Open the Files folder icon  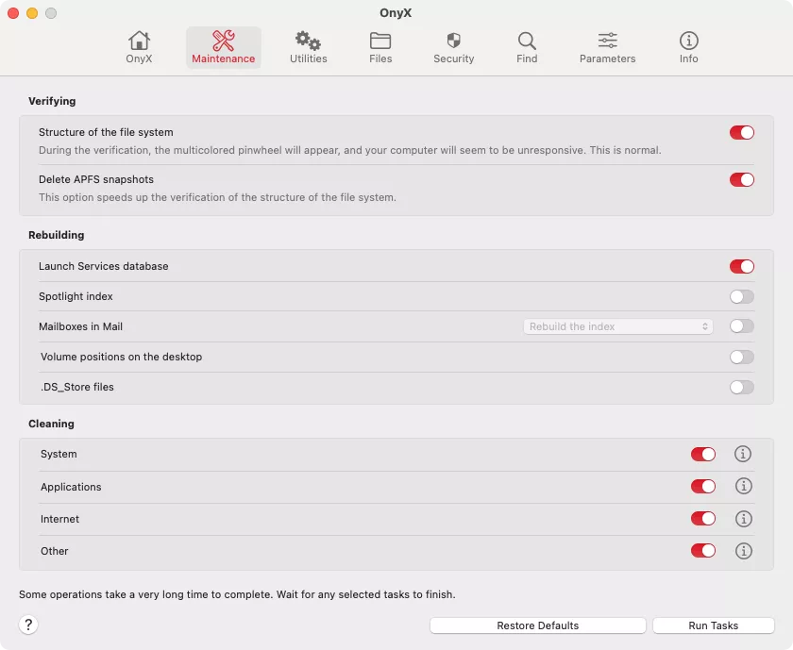tap(380, 42)
